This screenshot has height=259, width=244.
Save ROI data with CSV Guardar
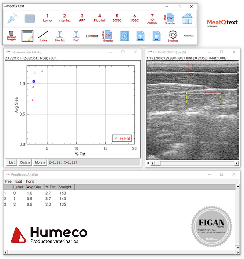tap(170, 18)
